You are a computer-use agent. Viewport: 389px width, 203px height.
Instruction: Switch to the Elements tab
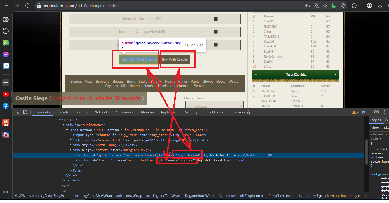click(x=43, y=112)
